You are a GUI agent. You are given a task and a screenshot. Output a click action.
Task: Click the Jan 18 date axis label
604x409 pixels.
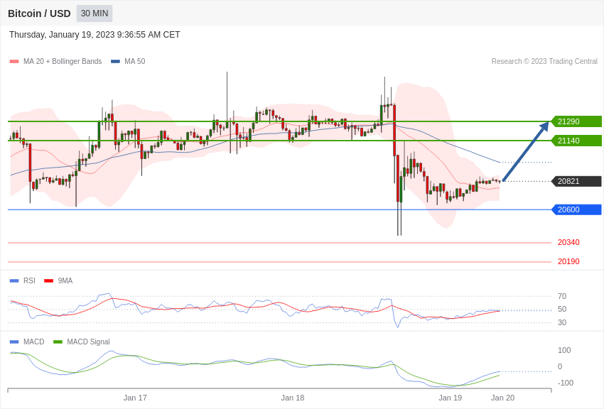click(x=292, y=398)
